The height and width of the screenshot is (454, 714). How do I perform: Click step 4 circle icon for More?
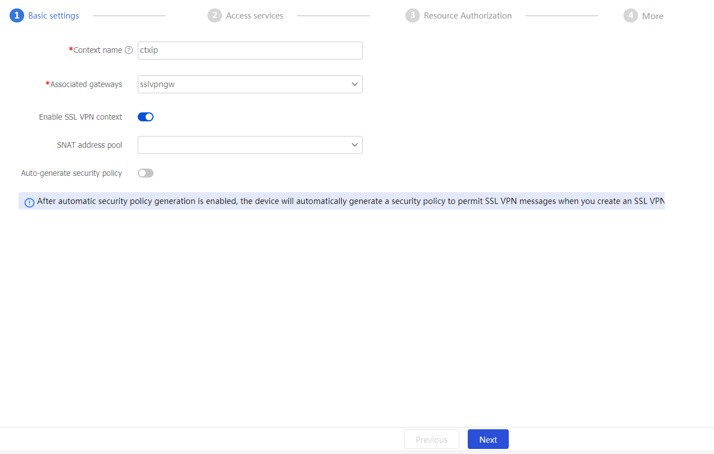click(x=631, y=16)
